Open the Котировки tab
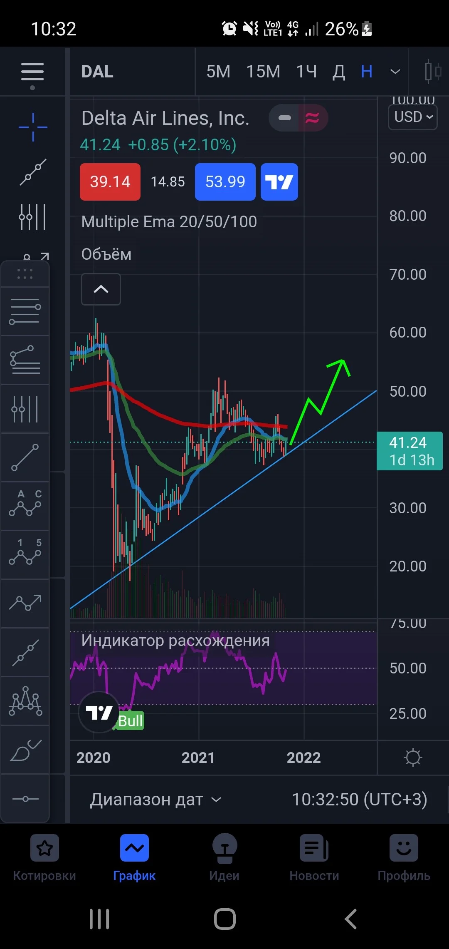Viewport: 449px width, 949px height. pyautogui.click(x=44, y=857)
